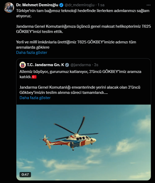Viewport: 155px width, 183px height.
Task: Click quoted tweet text about Jandarma envanterinde
Action: coord(80,90)
